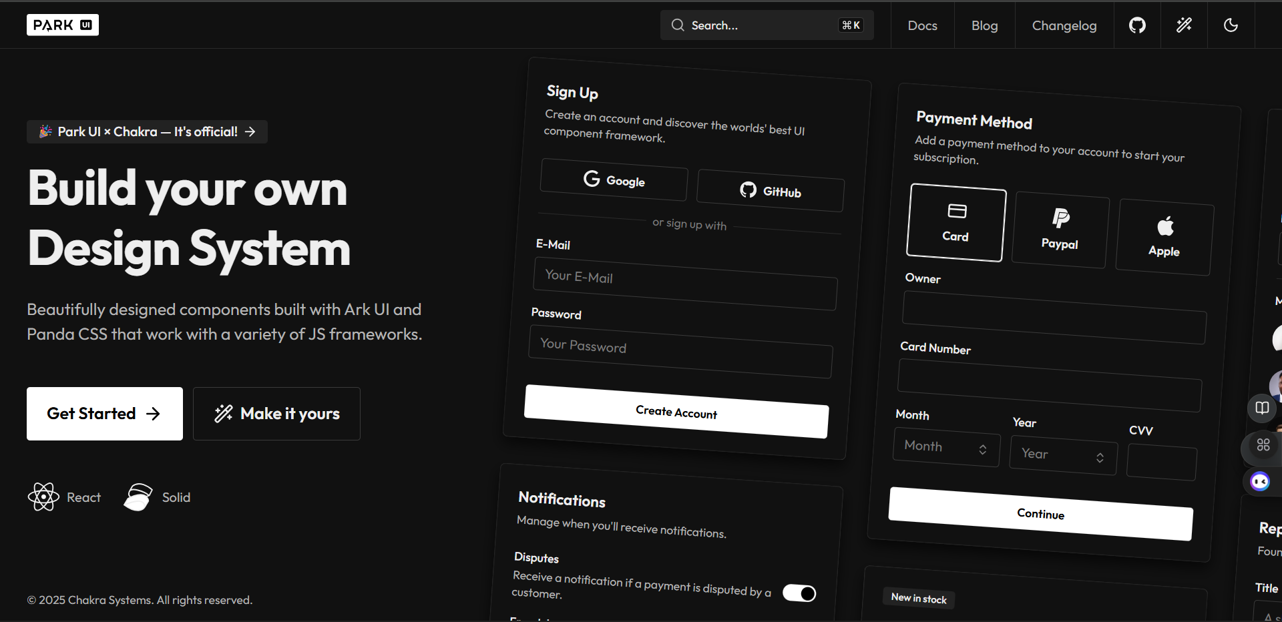
Task: Click "Manage when you'll receive notifications." text
Action: (x=622, y=527)
